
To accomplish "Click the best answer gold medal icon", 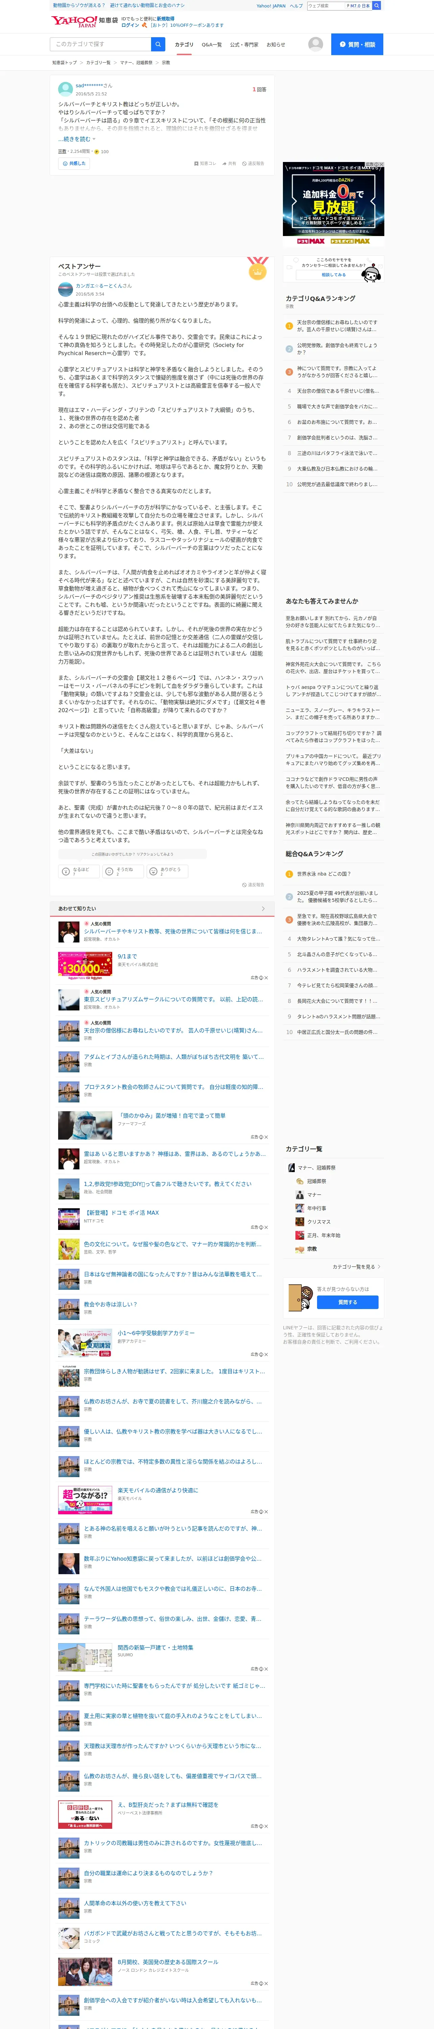I will coord(257,270).
